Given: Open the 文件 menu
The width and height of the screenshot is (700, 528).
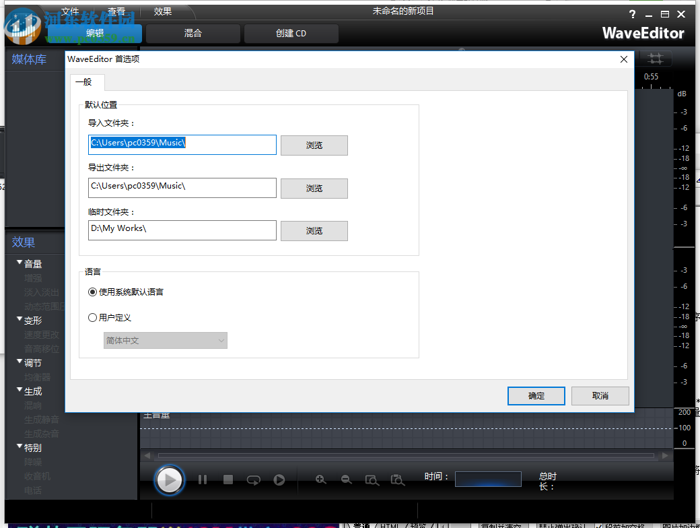Looking at the screenshot, I should tap(70, 11).
